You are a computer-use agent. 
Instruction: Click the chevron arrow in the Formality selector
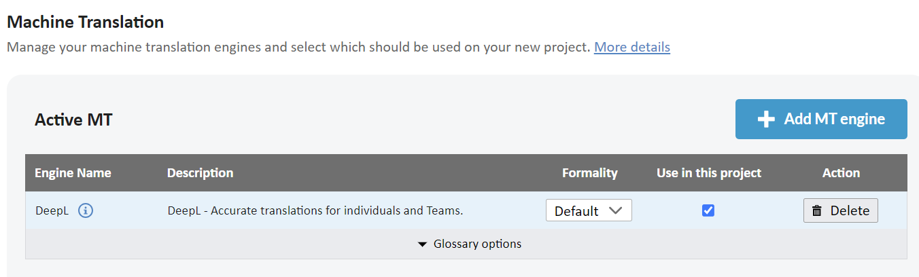[615, 210]
